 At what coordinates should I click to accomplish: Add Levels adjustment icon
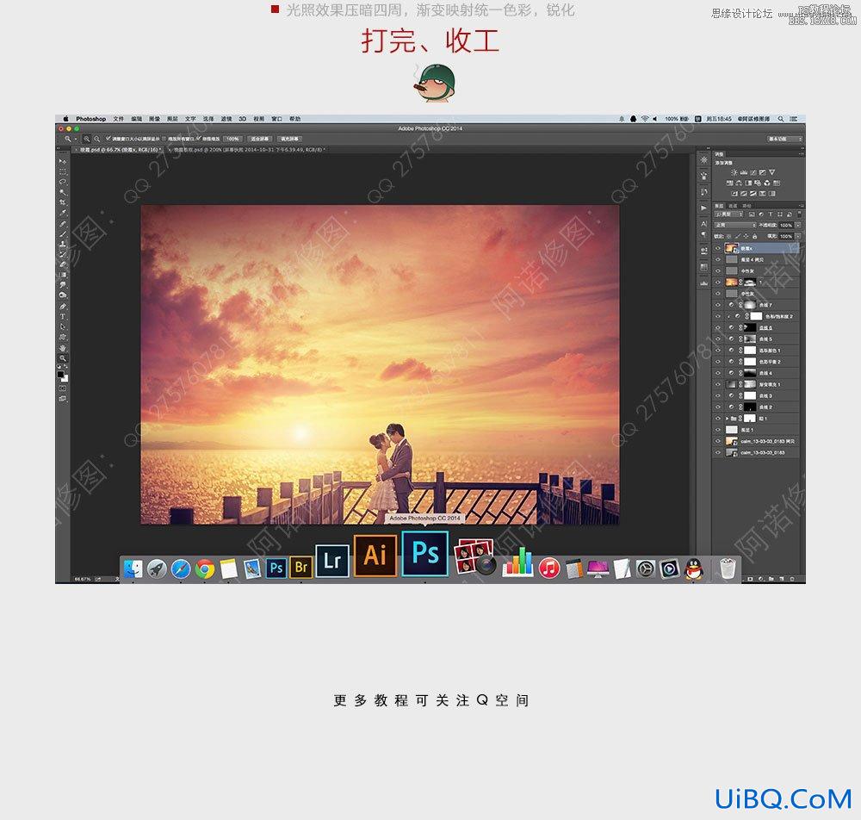(x=744, y=173)
